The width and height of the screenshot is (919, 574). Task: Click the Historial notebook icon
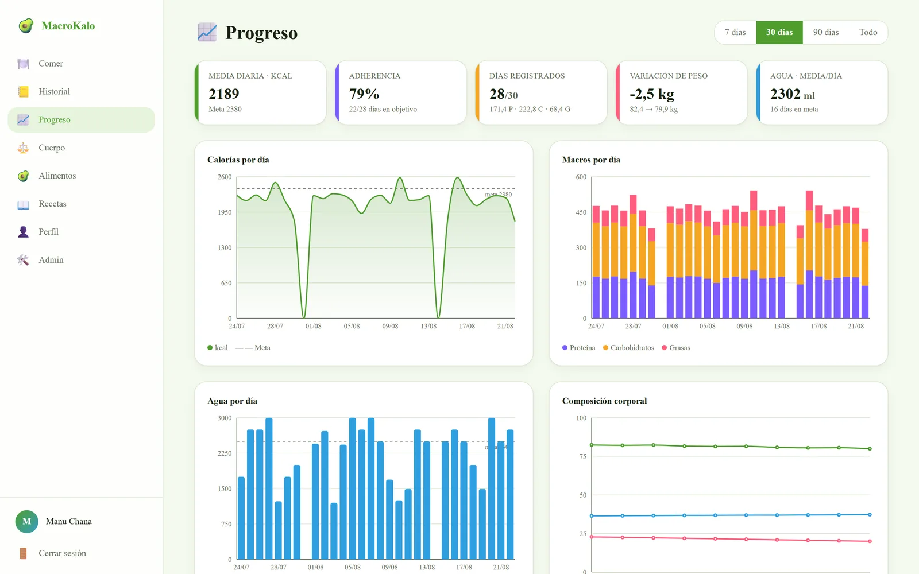tap(23, 92)
